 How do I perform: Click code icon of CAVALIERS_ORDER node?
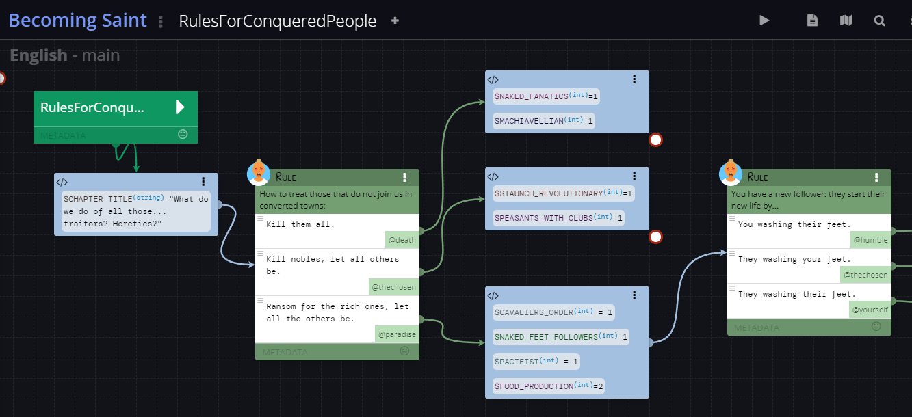click(x=493, y=295)
